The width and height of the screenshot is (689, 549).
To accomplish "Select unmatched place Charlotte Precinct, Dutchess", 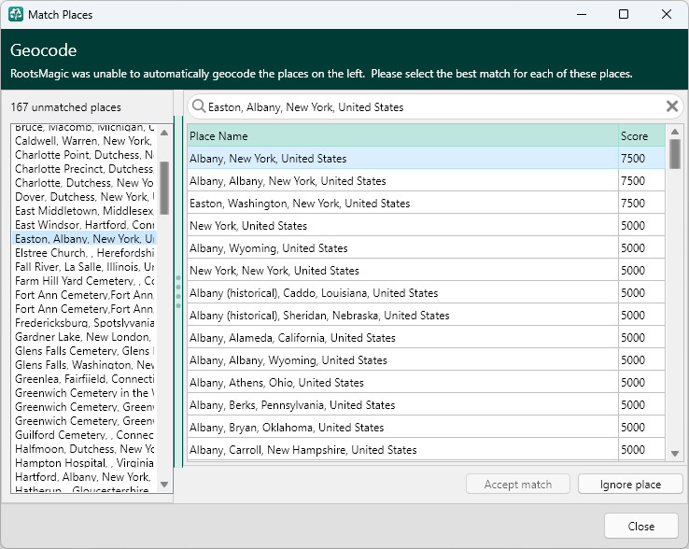I will point(84,169).
